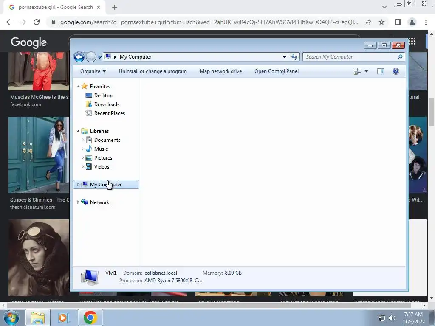435x326 pixels.
Task: Click My Computer breadcrumb in address bar
Action: [136, 57]
